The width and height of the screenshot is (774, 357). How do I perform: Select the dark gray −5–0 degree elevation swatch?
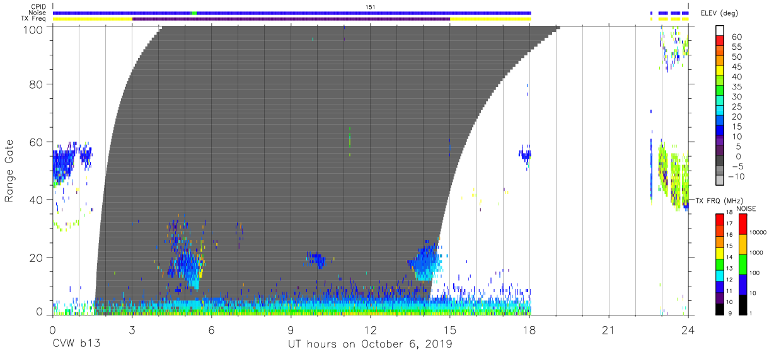coord(721,161)
